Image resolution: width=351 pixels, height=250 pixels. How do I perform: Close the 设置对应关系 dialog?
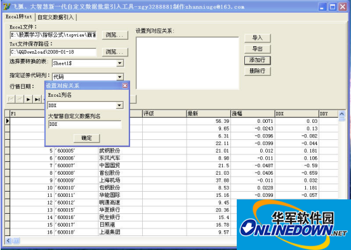125,85
